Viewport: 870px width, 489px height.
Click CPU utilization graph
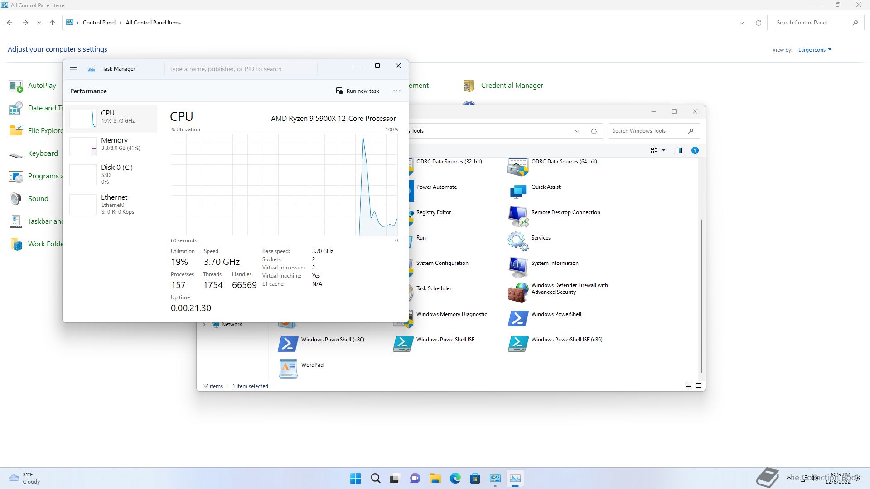(284, 185)
